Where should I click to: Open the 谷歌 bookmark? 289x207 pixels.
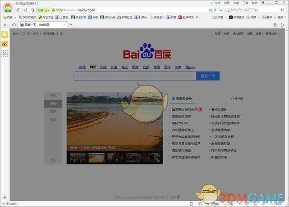pos(93,17)
